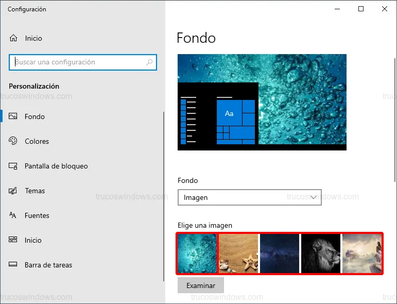Click the dropdown chevron arrow beside Imagen
Screen dimensions: 397x304
[314, 197]
